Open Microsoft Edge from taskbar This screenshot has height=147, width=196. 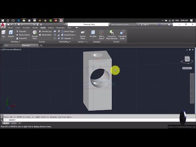pos(19,20)
